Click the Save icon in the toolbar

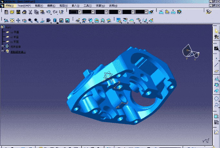[18, 12]
